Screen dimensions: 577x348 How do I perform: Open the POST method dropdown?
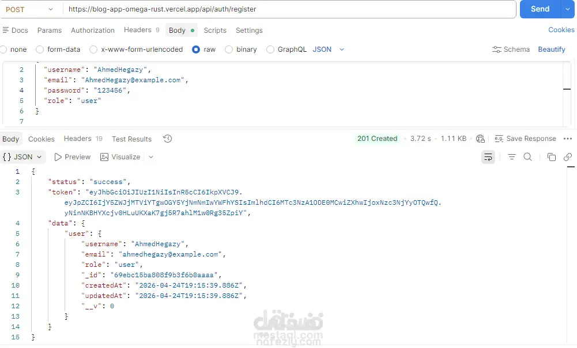click(29, 9)
